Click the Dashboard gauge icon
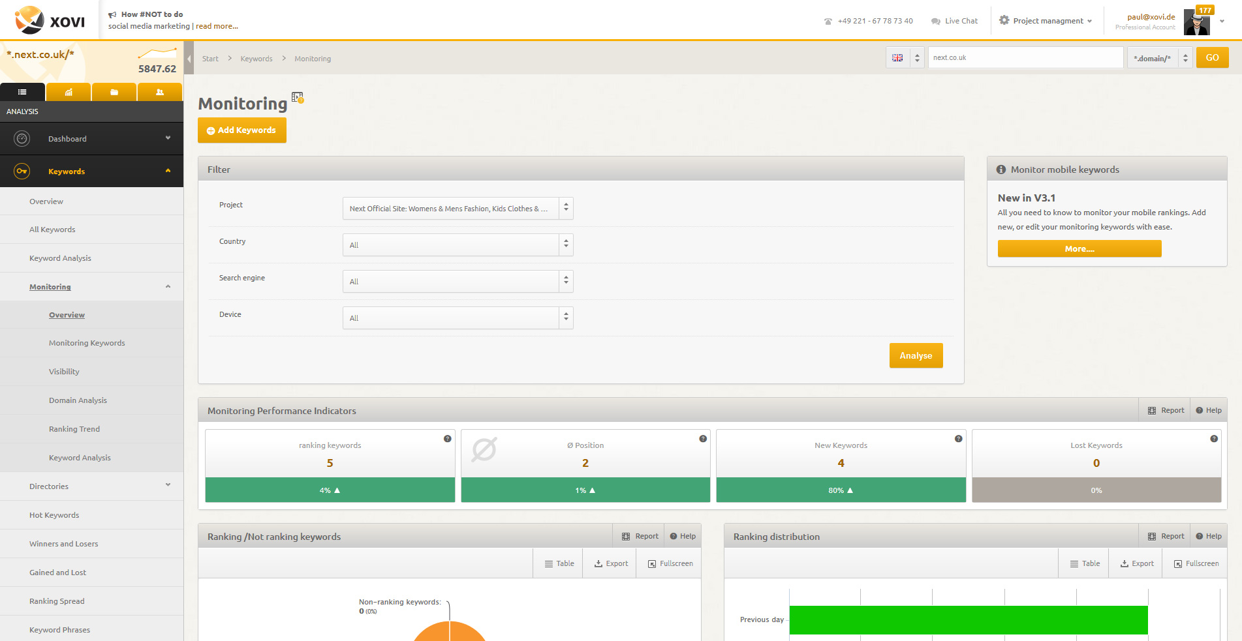Screen dimensions: 1242x641 click(22, 138)
